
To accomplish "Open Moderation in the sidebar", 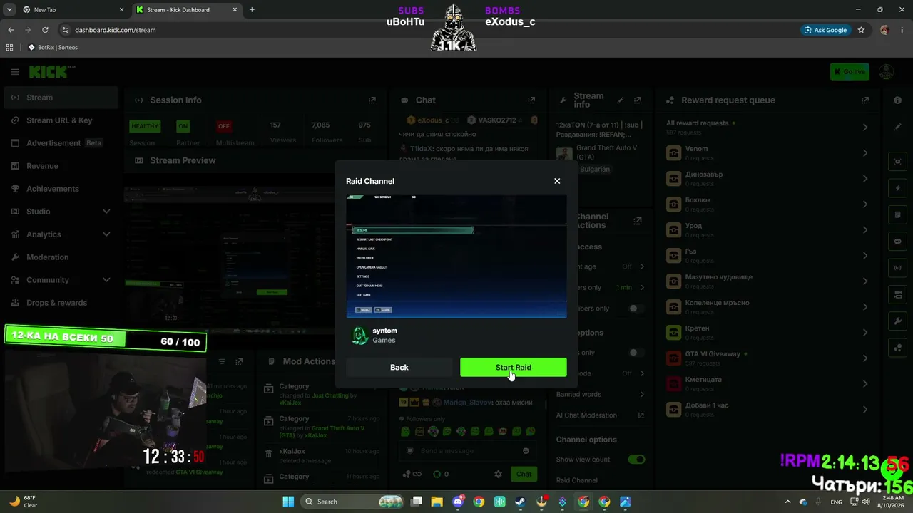I will click(x=60, y=257).
